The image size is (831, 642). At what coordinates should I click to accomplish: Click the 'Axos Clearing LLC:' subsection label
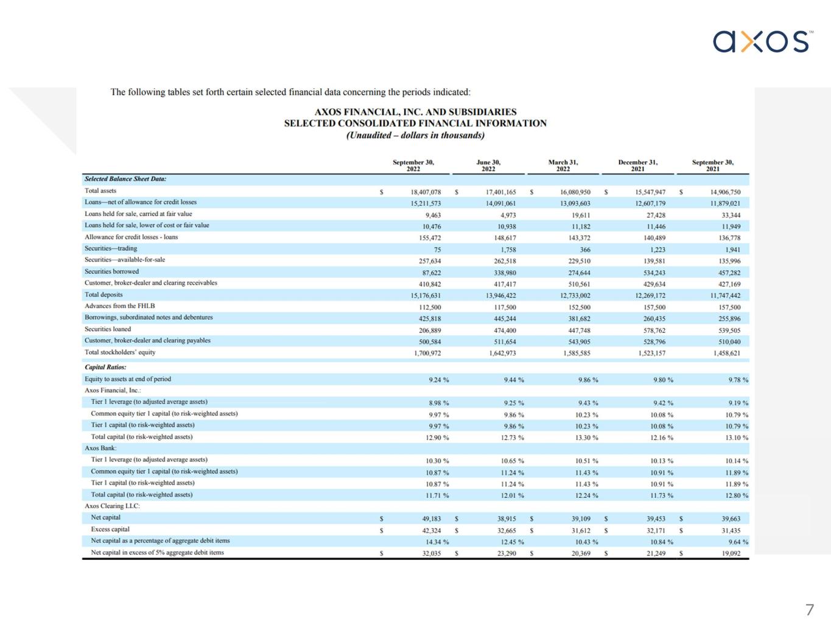click(x=112, y=506)
